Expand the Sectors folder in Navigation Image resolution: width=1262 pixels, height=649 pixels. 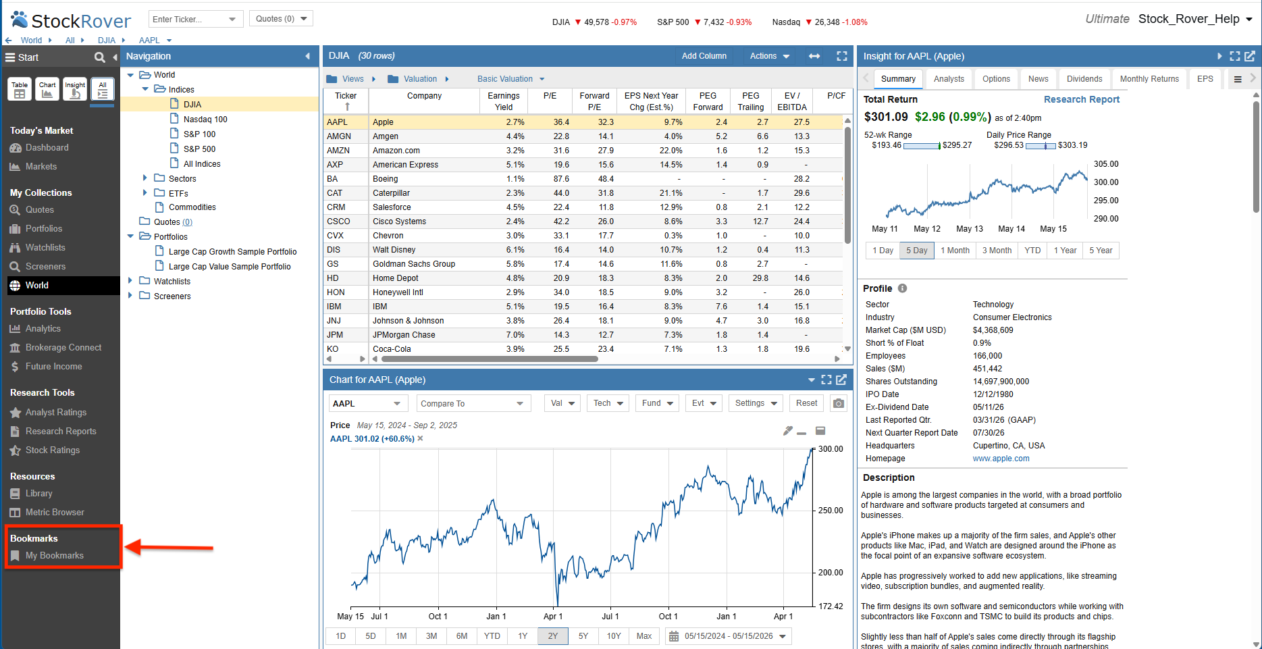tap(144, 178)
